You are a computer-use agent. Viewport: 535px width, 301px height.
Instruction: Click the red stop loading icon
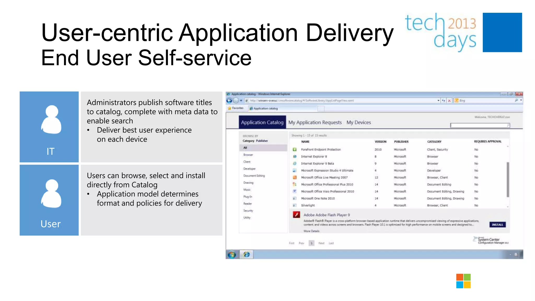coord(449,101)
